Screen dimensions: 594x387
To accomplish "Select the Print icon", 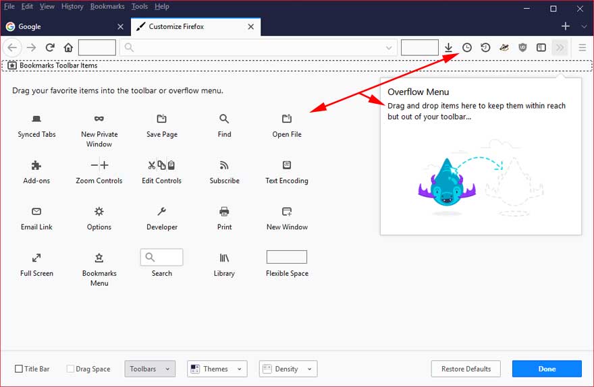I will (x=224, y=212).
